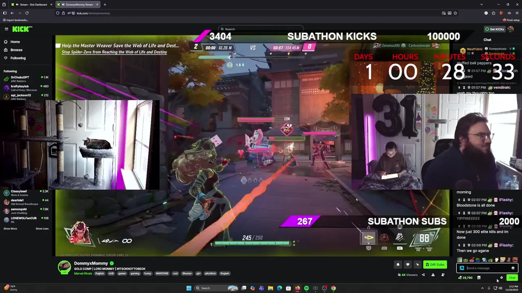Viewport: 522px width, 293px height.
Task: Click the 19,790 channel points balance
Action: [x=465, y=278]
